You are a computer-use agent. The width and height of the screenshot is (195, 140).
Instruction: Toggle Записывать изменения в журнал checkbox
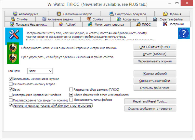pos(11,79)
